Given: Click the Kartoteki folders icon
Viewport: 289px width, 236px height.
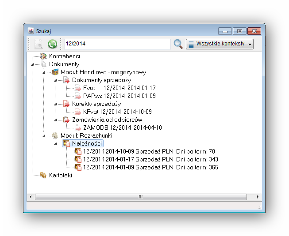Looking at the screenshot, I should coord(43,175).
